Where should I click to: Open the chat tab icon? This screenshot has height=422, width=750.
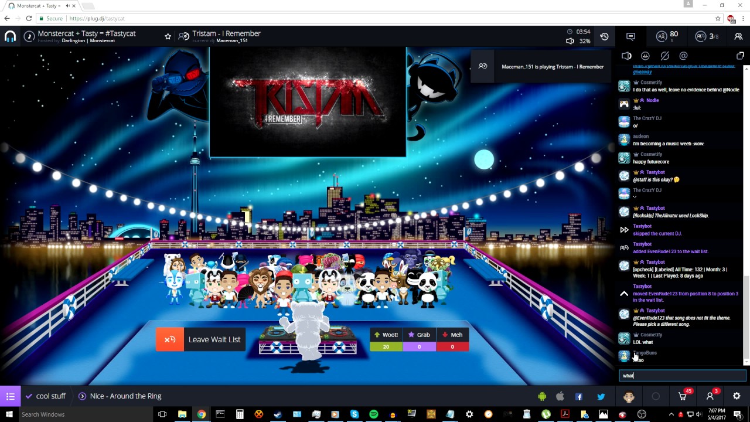tap(630, 36)
